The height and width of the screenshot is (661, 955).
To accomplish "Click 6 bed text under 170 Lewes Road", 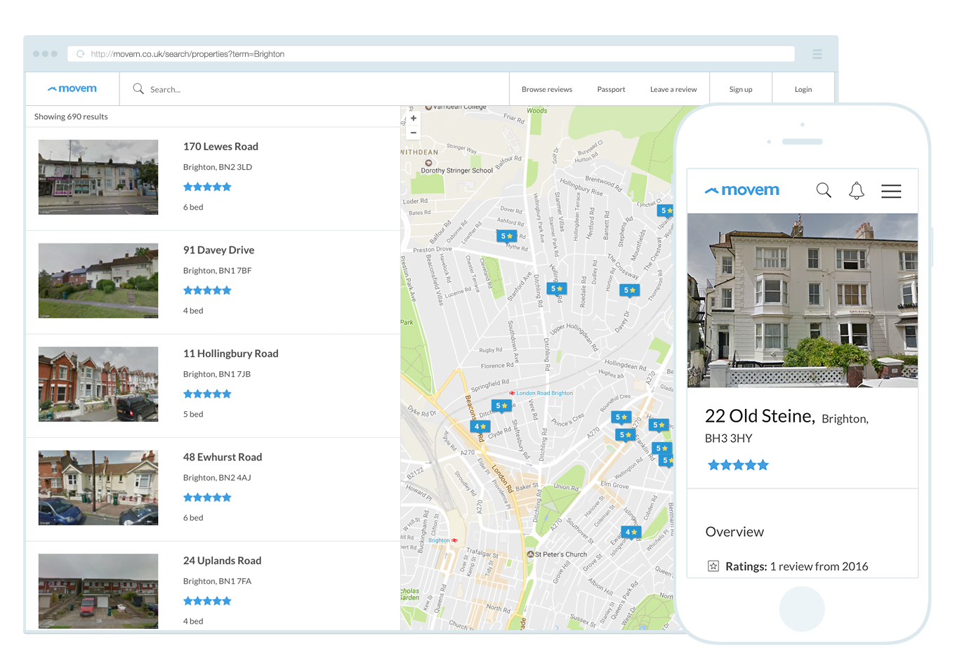I will coord(193,207).
